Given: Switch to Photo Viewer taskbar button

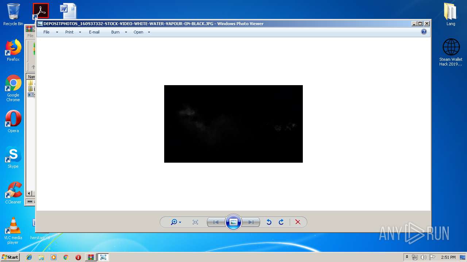Looking at the screenshot, I should (x=103, y=257).
